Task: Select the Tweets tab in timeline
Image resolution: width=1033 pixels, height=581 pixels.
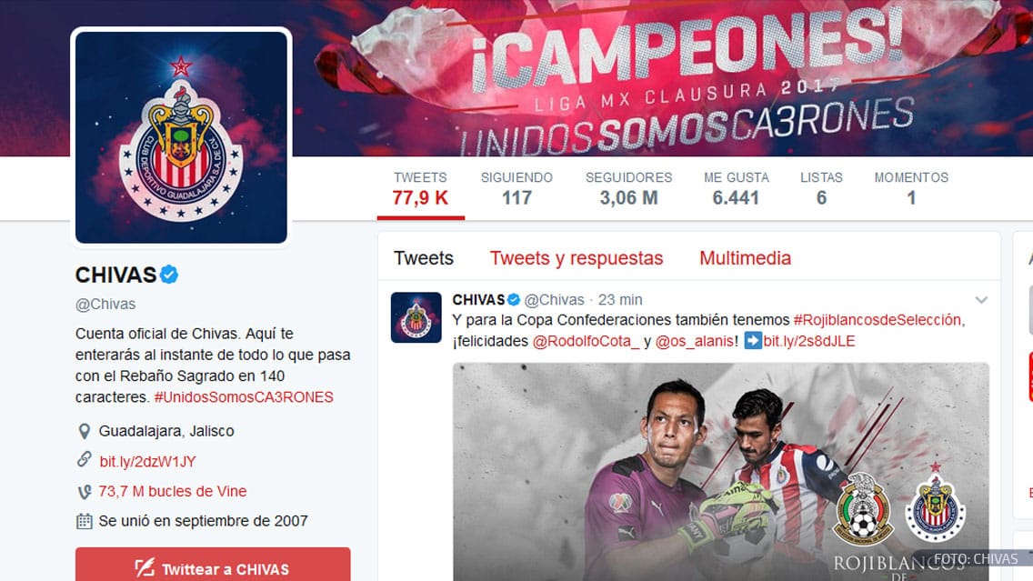Action: [x=424, y=258]
